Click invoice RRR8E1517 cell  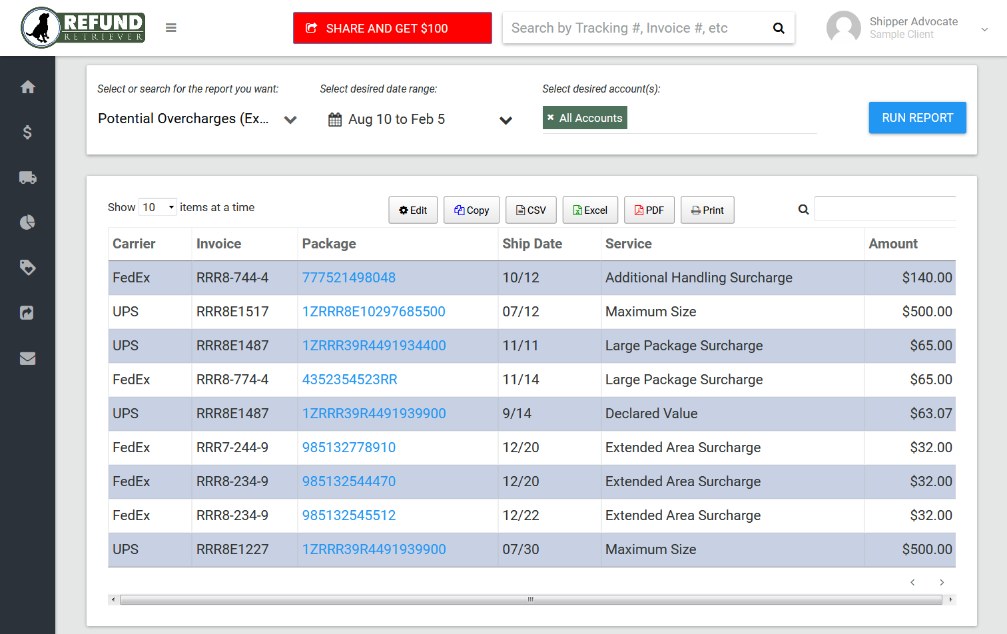[244, 312]
